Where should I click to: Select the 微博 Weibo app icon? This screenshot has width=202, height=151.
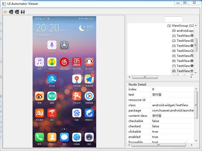point(39,96)
